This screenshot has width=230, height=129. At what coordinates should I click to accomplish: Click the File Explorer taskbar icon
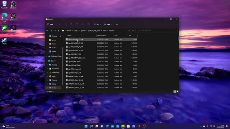coord(123,126)
